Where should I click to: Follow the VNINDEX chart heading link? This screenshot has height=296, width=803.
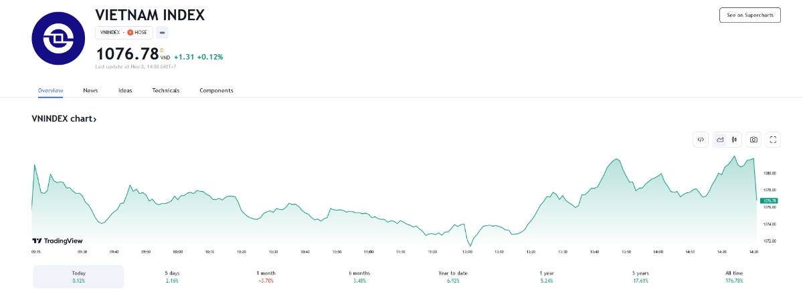[64, 119]
